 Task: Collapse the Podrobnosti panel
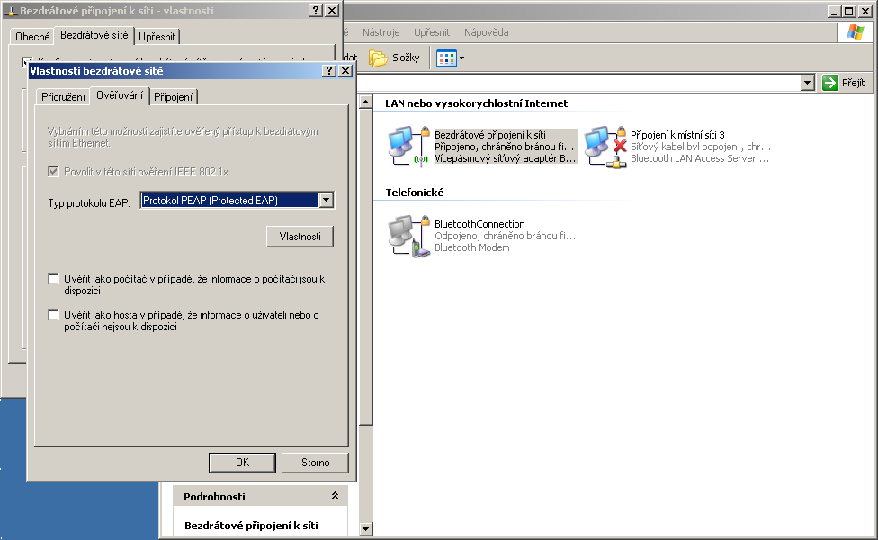[x=335, y=496]
